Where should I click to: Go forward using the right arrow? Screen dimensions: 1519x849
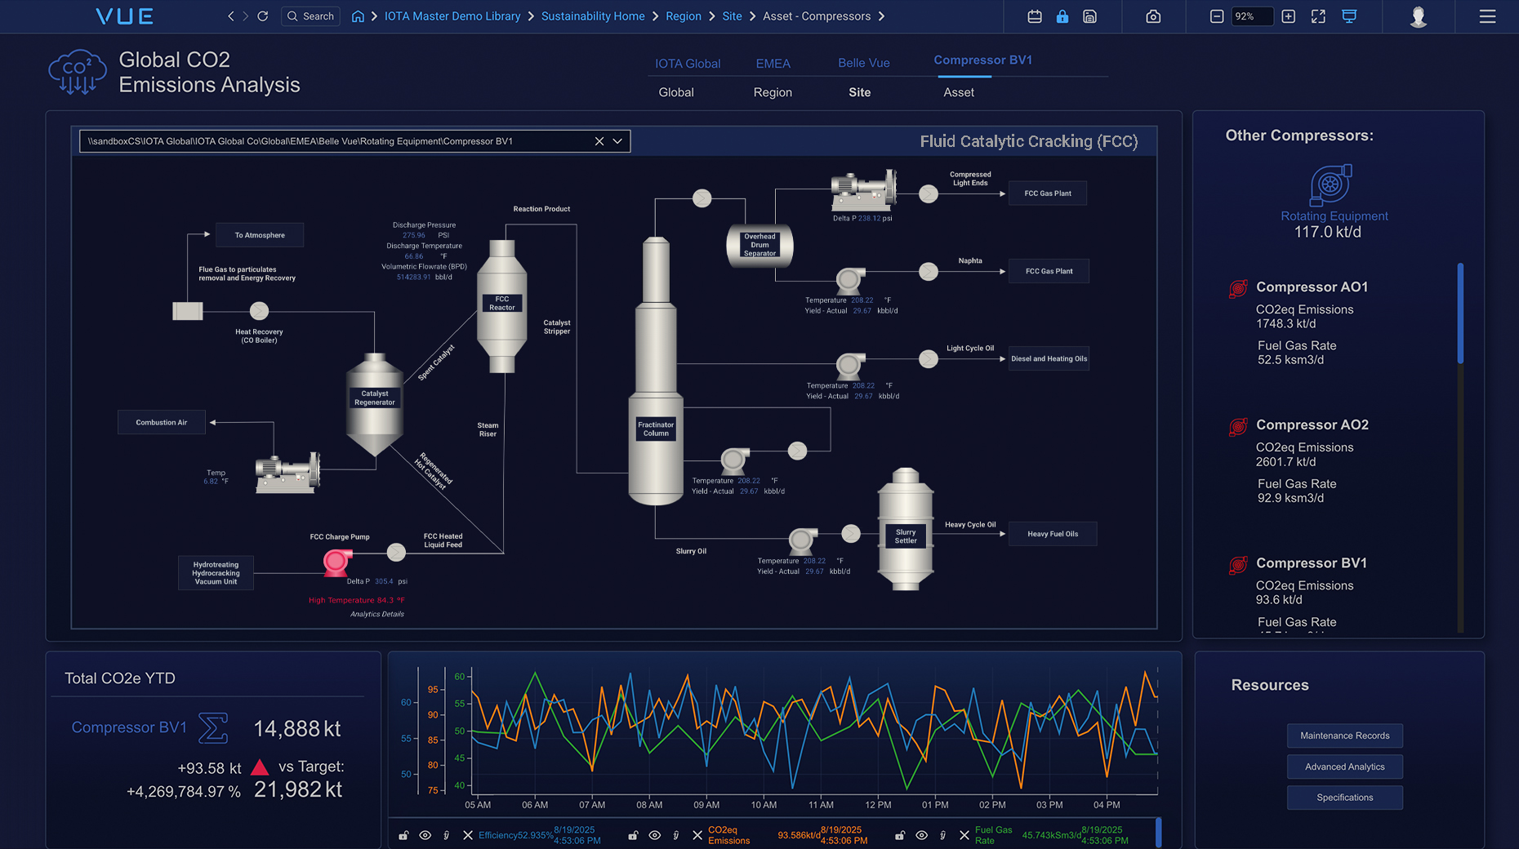click(x=245, y=16)
